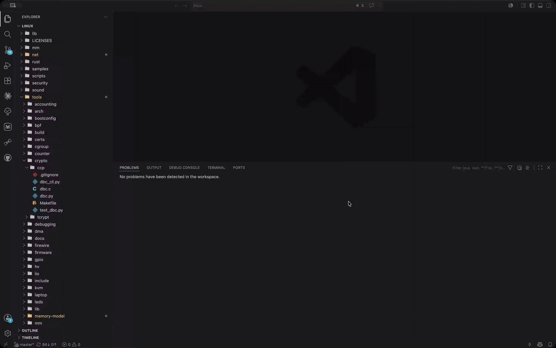Image resolution: width=556 pixels, height=348 pixels.
Task: Close the bottom panel
Action: click(549, 167)
